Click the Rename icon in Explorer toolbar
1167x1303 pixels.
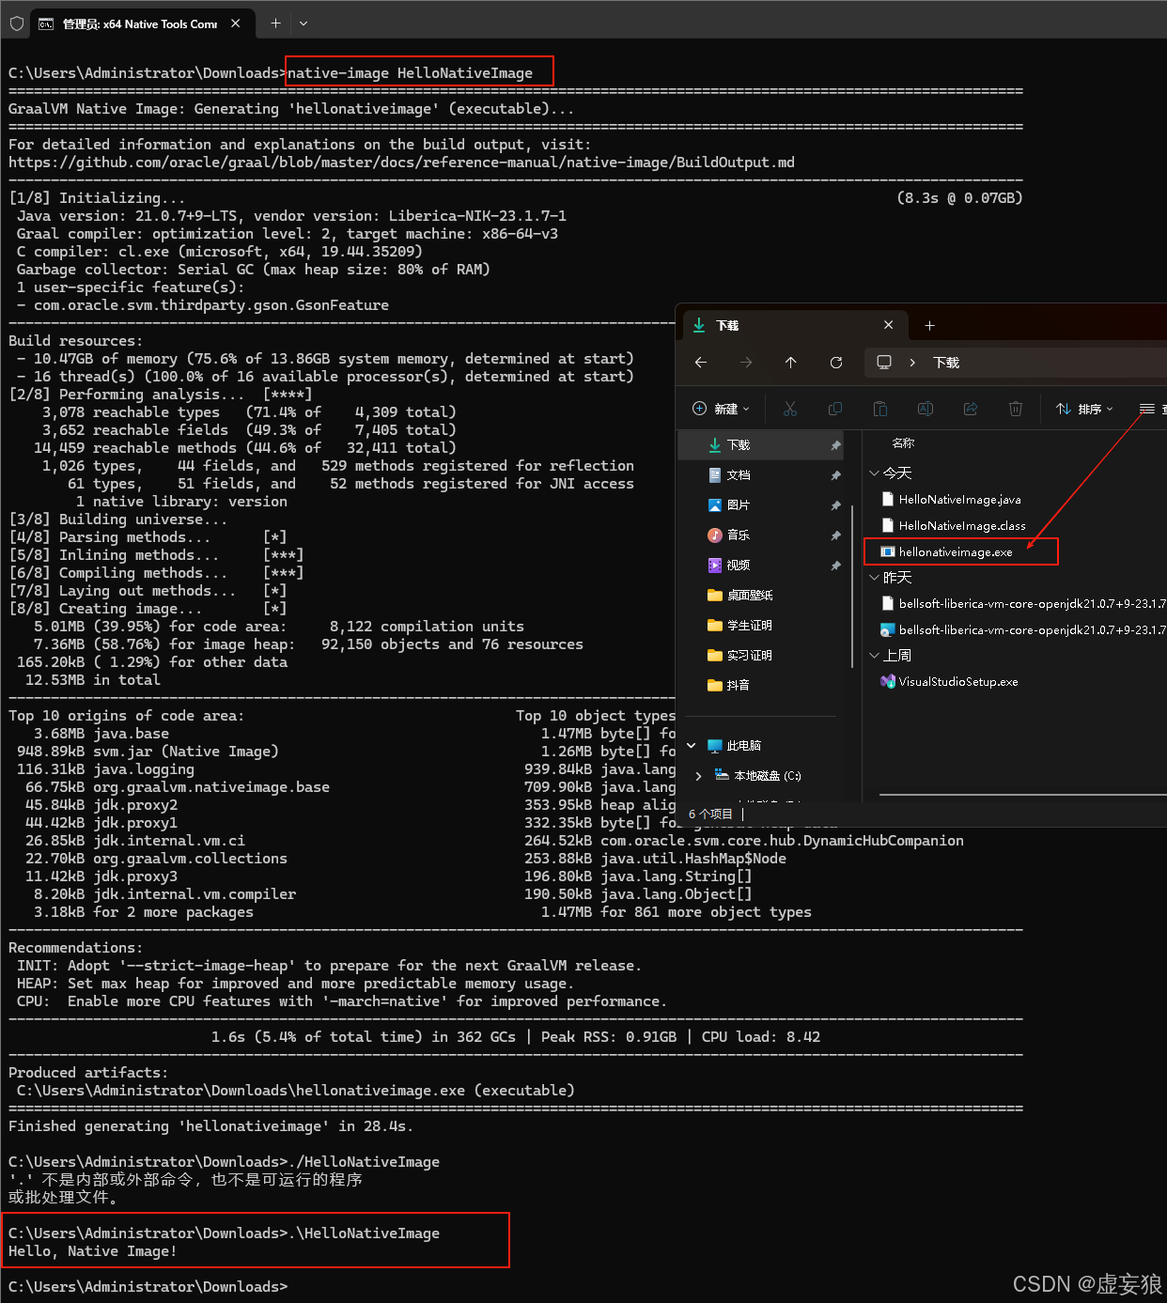click(x=926, y=409)
